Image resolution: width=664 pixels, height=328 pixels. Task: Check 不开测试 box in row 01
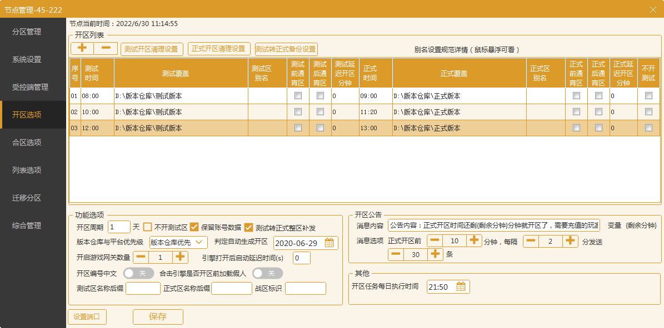pos(648,96)
